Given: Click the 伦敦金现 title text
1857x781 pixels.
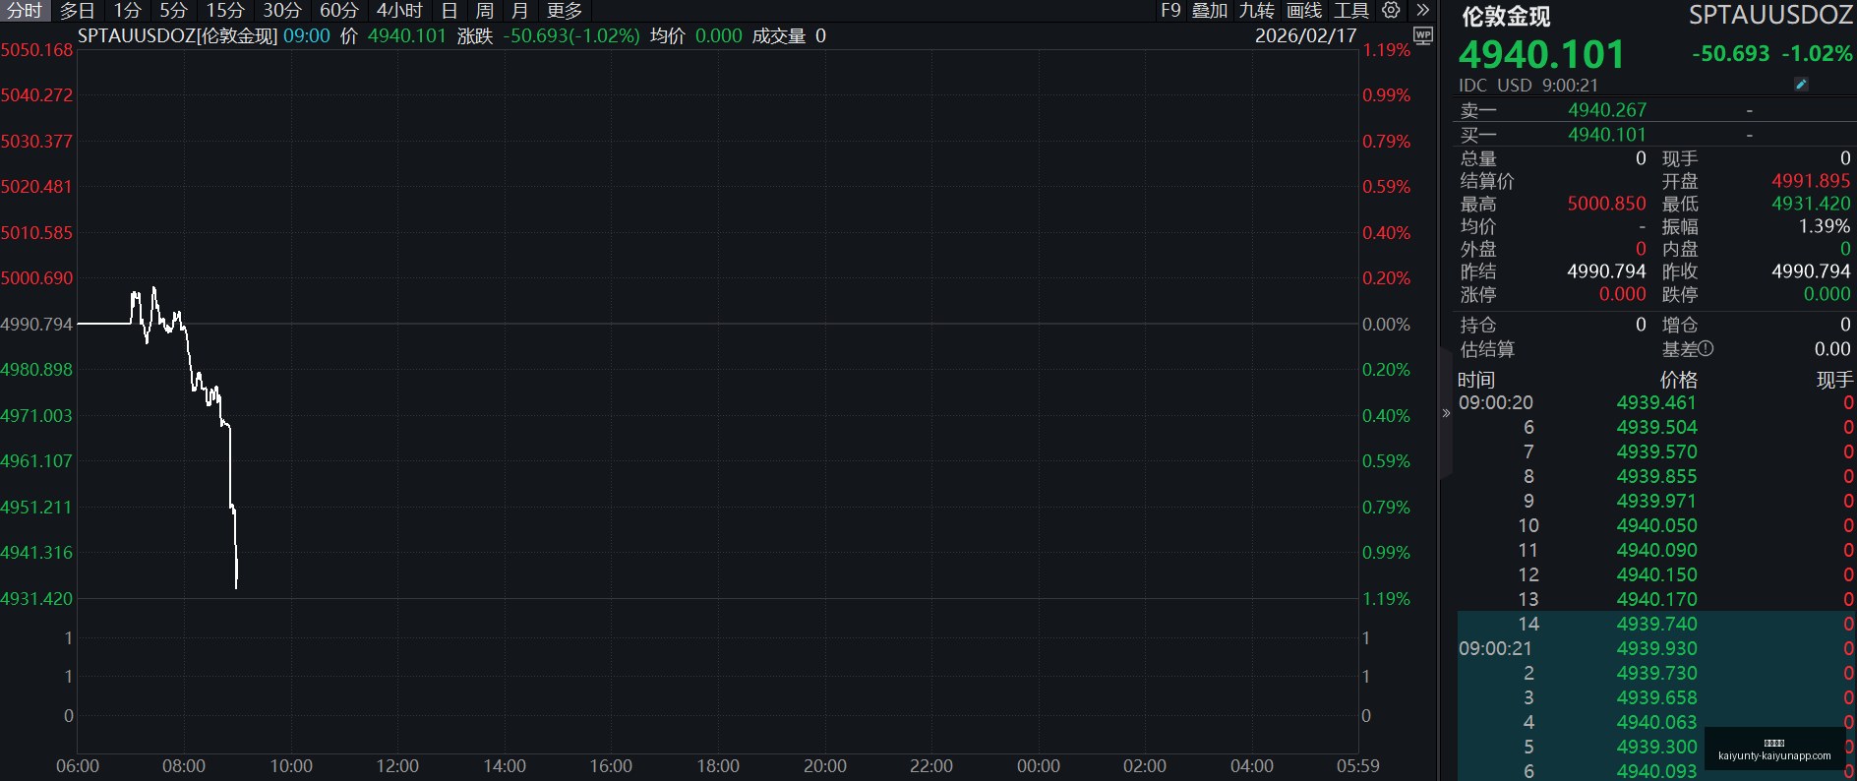Looking at the screenshot, I should pyautogui.click(x=1506, y=16).
